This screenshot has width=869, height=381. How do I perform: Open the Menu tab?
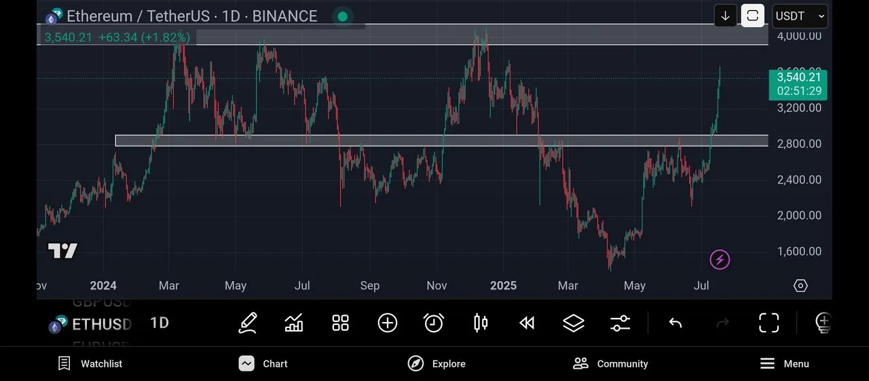784,364
